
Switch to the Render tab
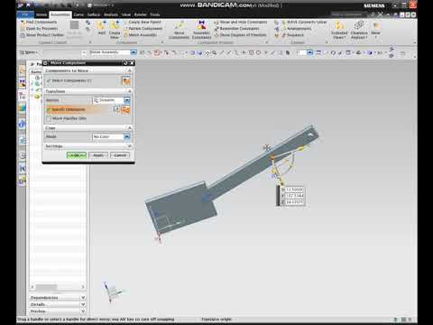coord(140,14)
